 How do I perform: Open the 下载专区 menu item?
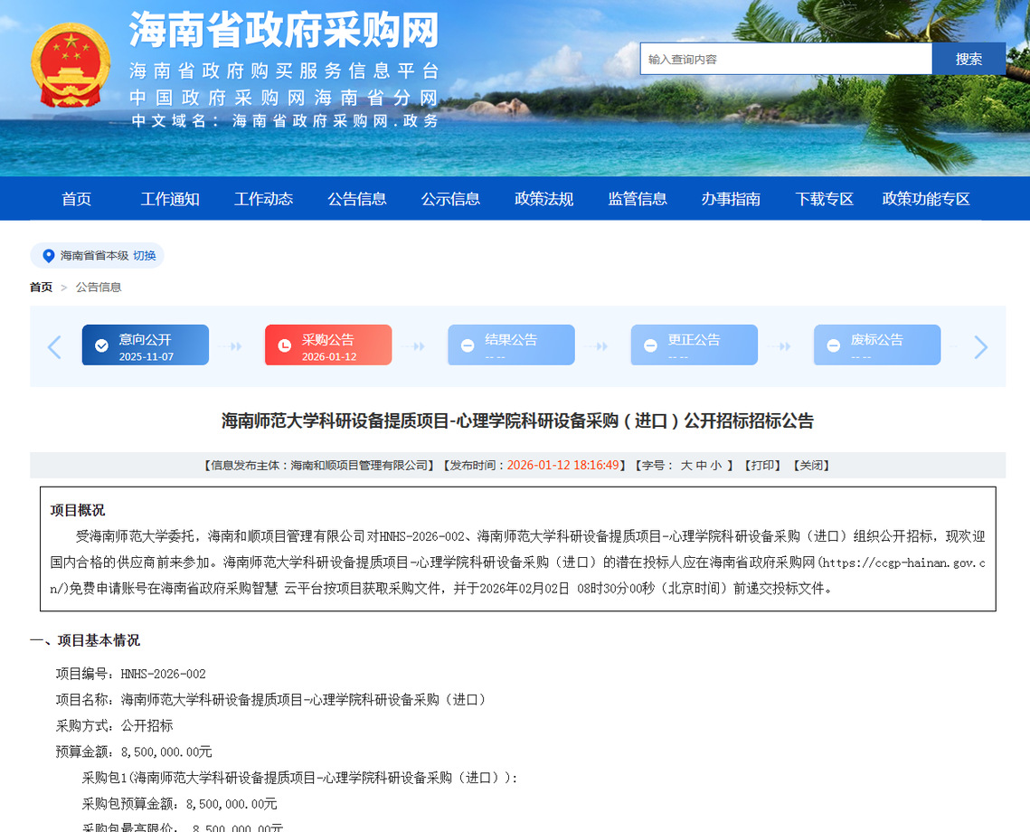825,199
